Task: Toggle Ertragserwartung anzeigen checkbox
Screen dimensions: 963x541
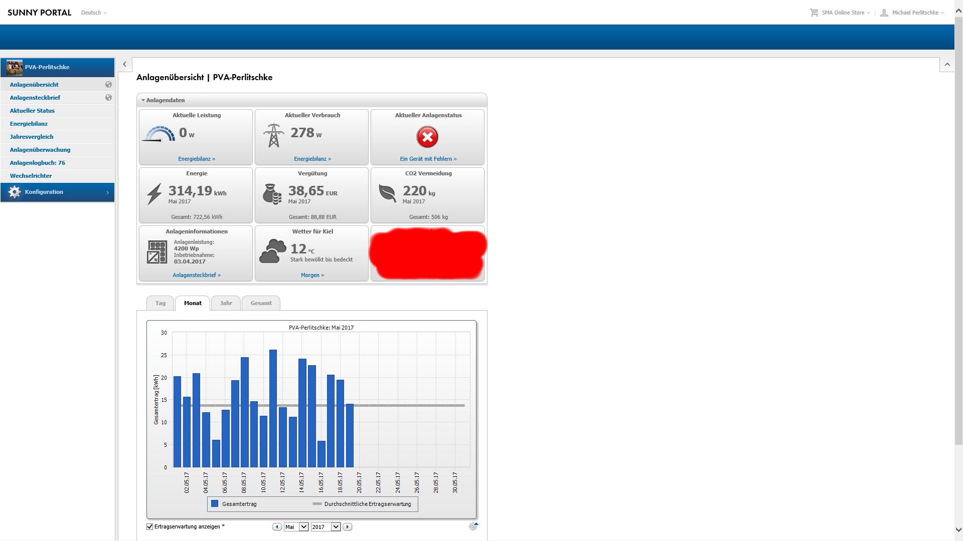Action: 149,526
